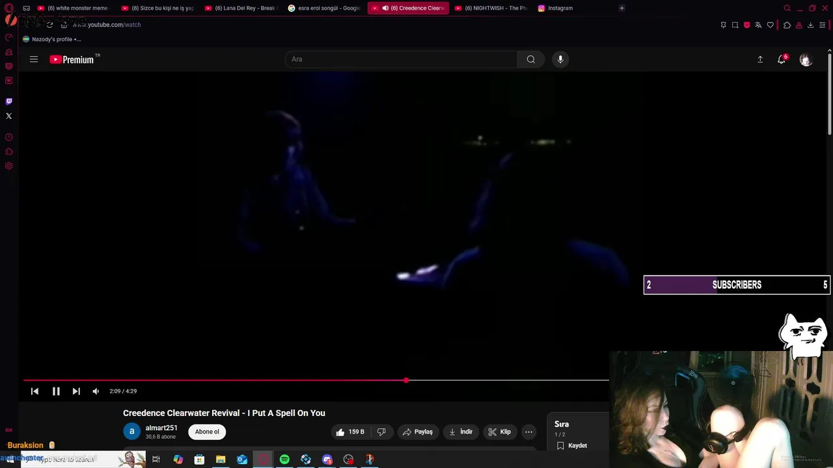
Task: Open Opera sidebar history clock icon
Action: coord(9,137)
